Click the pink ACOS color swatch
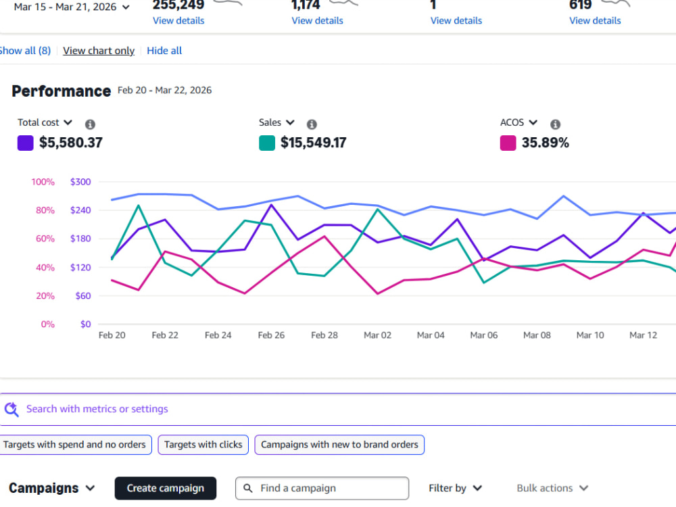Screen dimensions: 676x507 (x=508, y=143)
